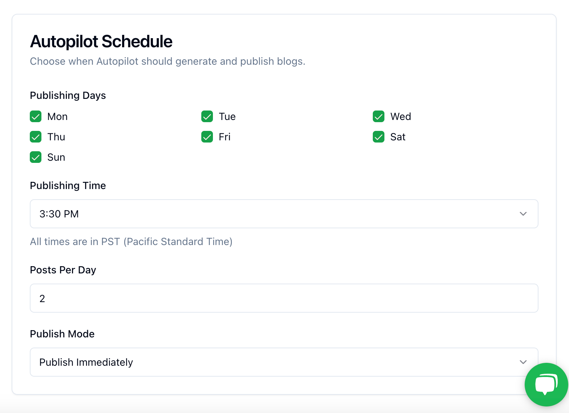The height and width of the screenshot is (413, 569).
Task: Uncheck the Sun publishing day
Action: [x=36, y=157]
